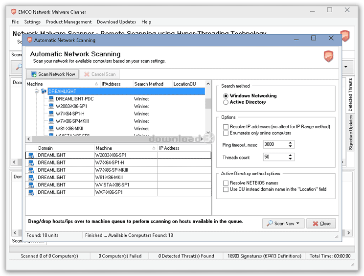
Task: Enable Resolve IP addresses option
Action: click(226, 127)
